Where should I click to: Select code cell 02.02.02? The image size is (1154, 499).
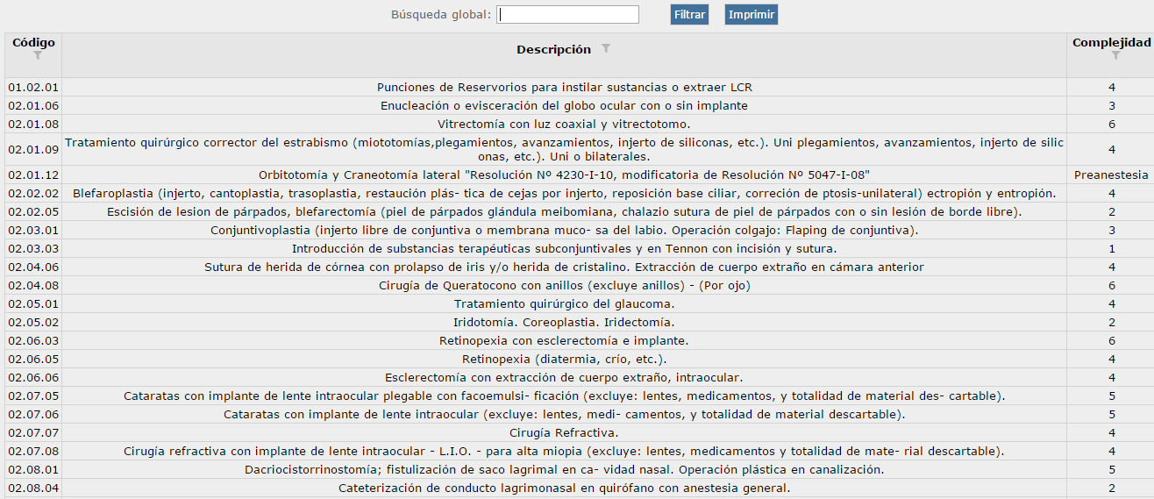[33, 194]
